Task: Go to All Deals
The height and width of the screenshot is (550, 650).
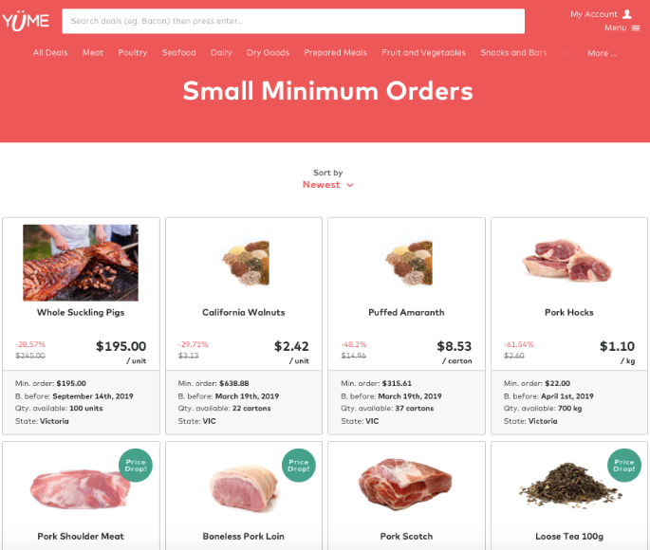Action: point(50,52)
